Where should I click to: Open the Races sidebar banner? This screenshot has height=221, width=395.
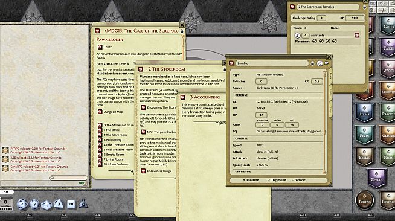[x=388, y=157]
